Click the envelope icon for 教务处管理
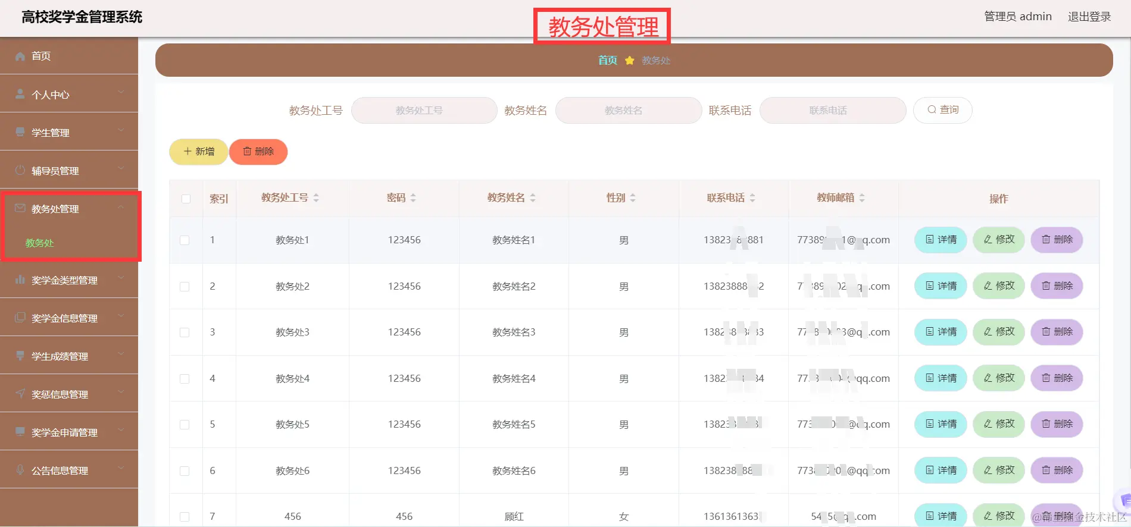The height and width of the screenshot is (527, 1131). coord(20,208)
